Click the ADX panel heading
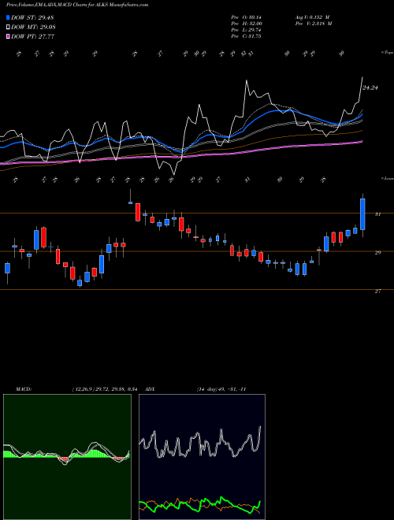This screenshot has height=520, width=394. click(151, 389)
